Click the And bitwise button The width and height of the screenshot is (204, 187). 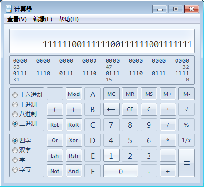[x=74, y=171]
